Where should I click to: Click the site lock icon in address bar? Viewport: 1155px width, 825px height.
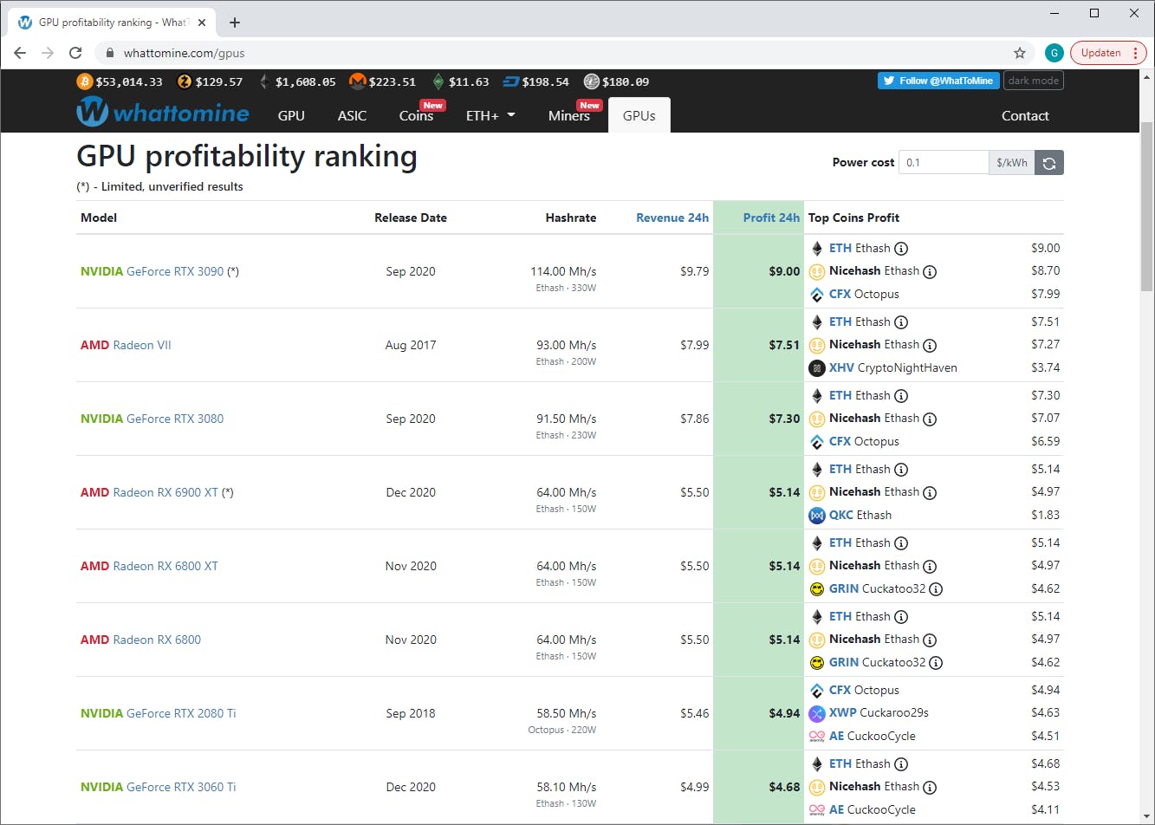[109, 53]
